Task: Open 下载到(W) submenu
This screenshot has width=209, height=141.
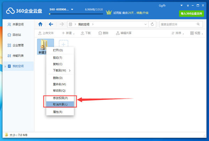Action: [60, 70]
